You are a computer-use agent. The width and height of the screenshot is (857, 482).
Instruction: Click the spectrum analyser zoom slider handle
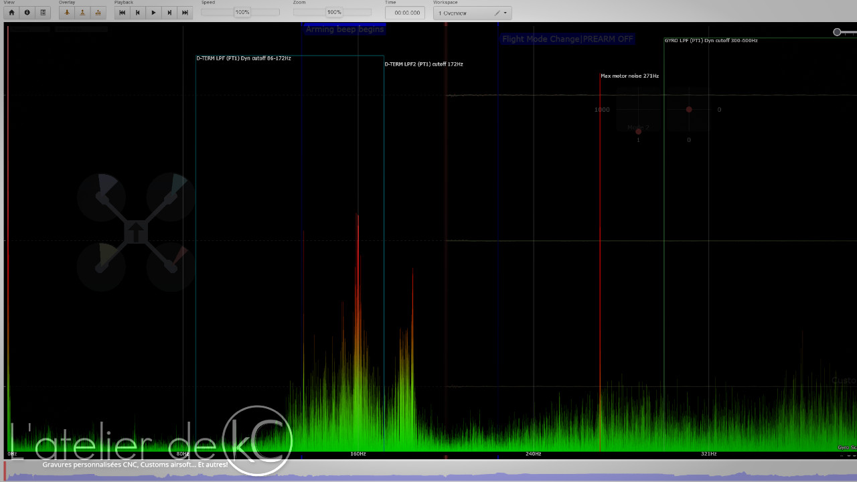(x=837, y=32)
